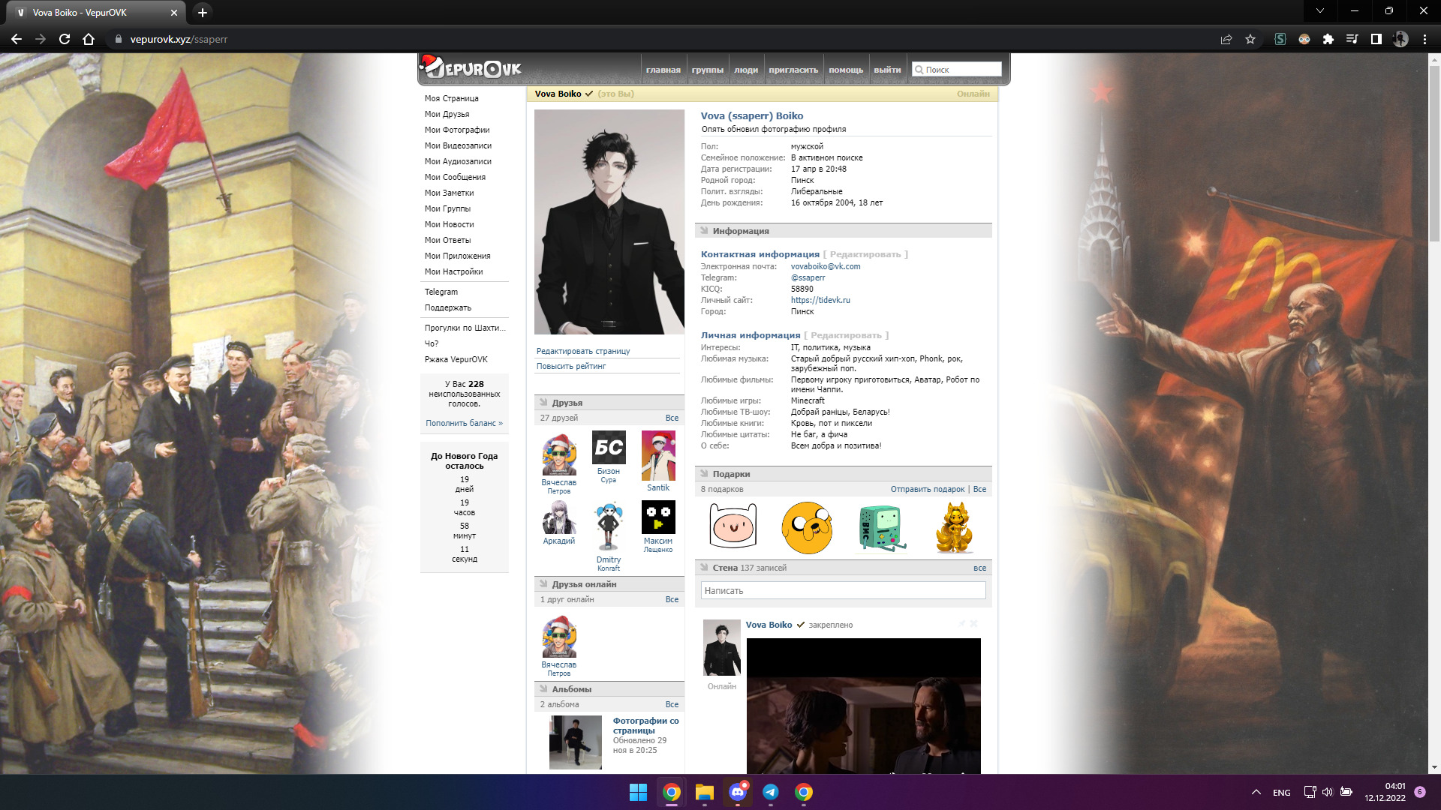The width and height of the screenshot is (1441, 810).
Task: Open the browser profile avatar
Action: tap(1400, 39)
